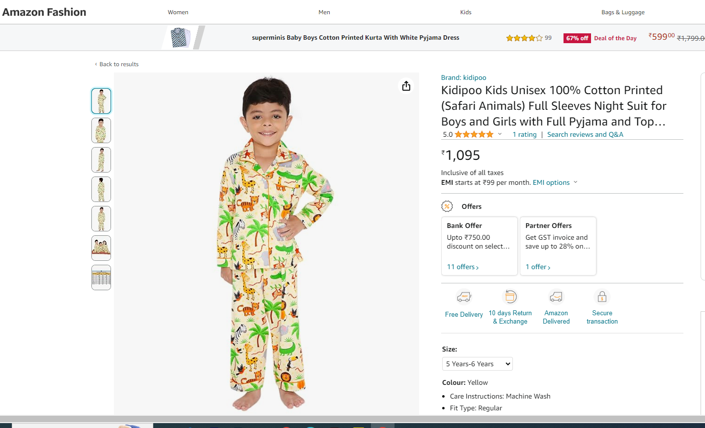Open the Size dropdown showing 5 Years-6 Years
The image size is (705, 428).
[x=477, y=364]
